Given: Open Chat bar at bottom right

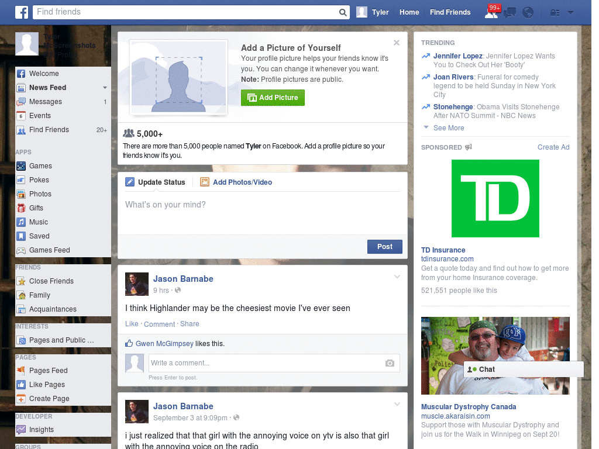Looking at the screenshot, I should pyautogui.click(x=524, y=369).
